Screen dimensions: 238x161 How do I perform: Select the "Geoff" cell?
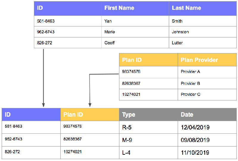click(x=109, y=43)
